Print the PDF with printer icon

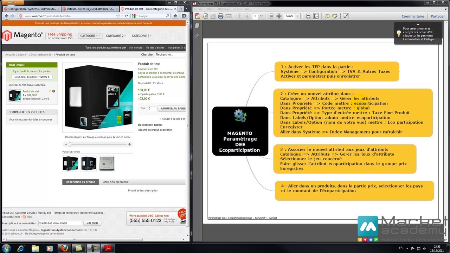pos(221,16)
